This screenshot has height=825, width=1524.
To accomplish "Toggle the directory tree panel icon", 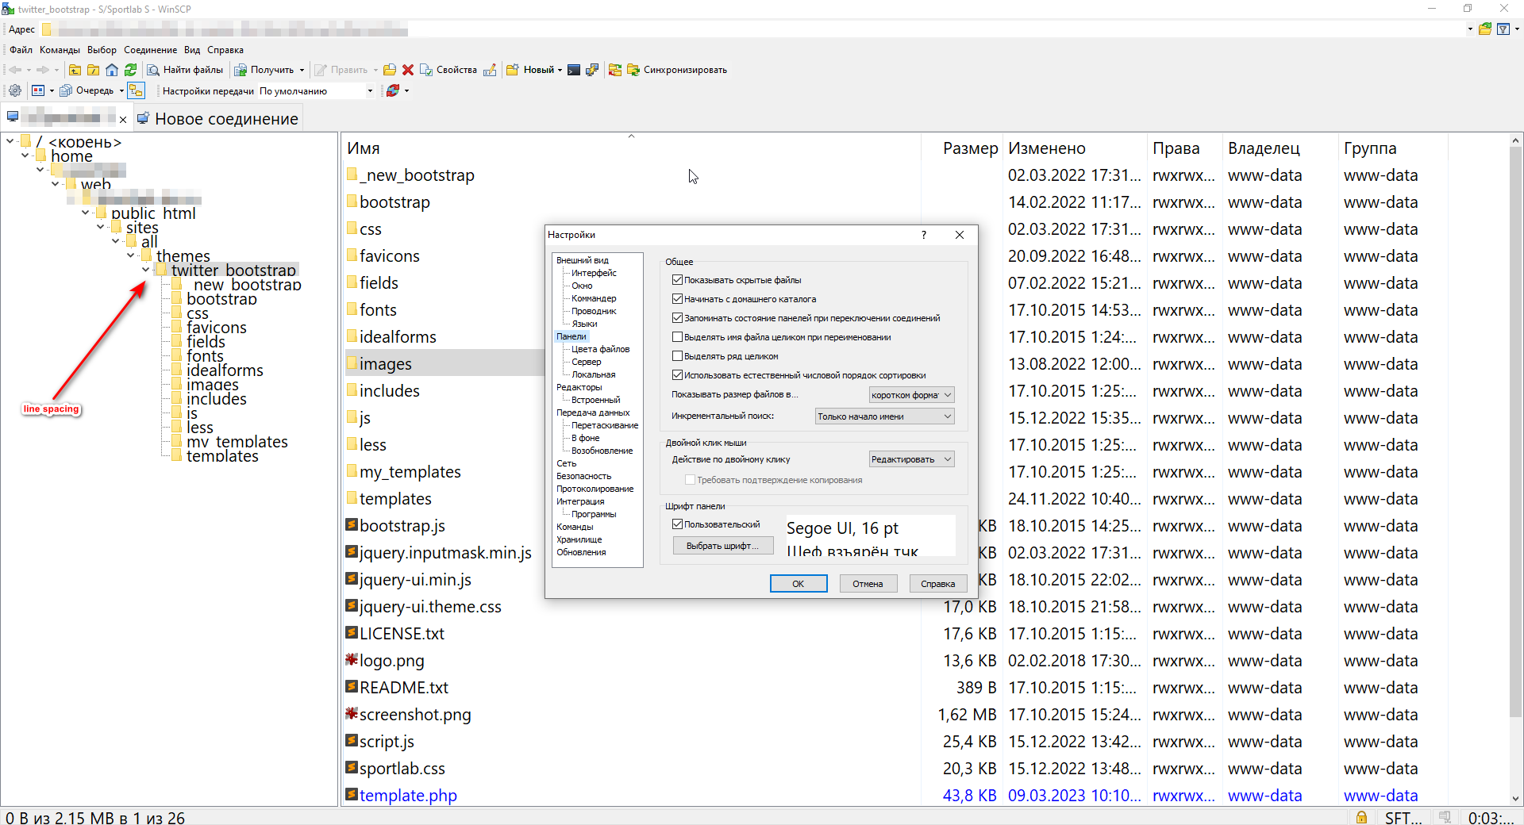I will [x=137, y=90].
